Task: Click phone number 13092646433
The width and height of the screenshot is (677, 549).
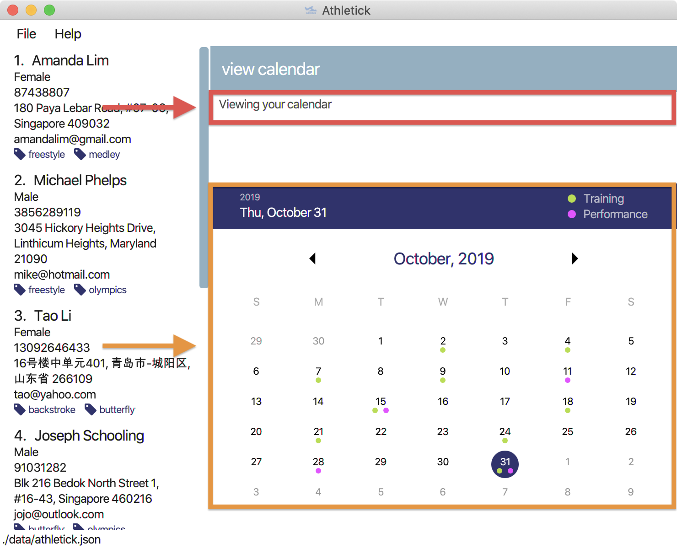Action: tap(52, 348)
